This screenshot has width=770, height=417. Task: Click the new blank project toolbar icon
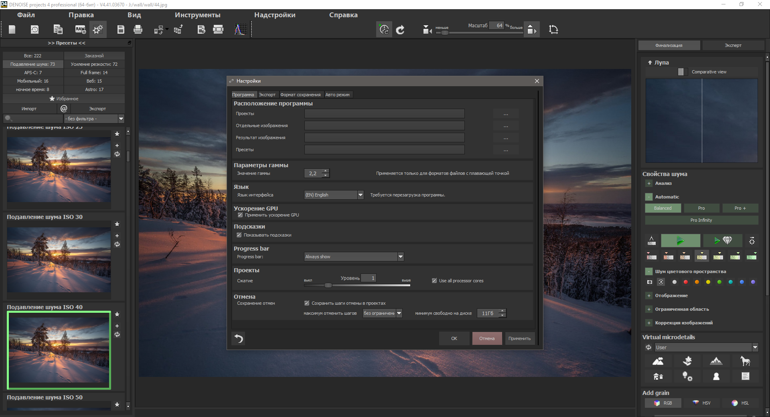tap(12, 30)
